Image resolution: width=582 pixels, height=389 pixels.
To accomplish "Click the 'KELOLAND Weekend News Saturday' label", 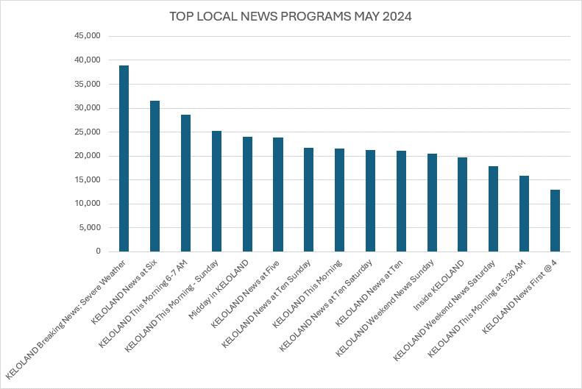I will [444, 310].
